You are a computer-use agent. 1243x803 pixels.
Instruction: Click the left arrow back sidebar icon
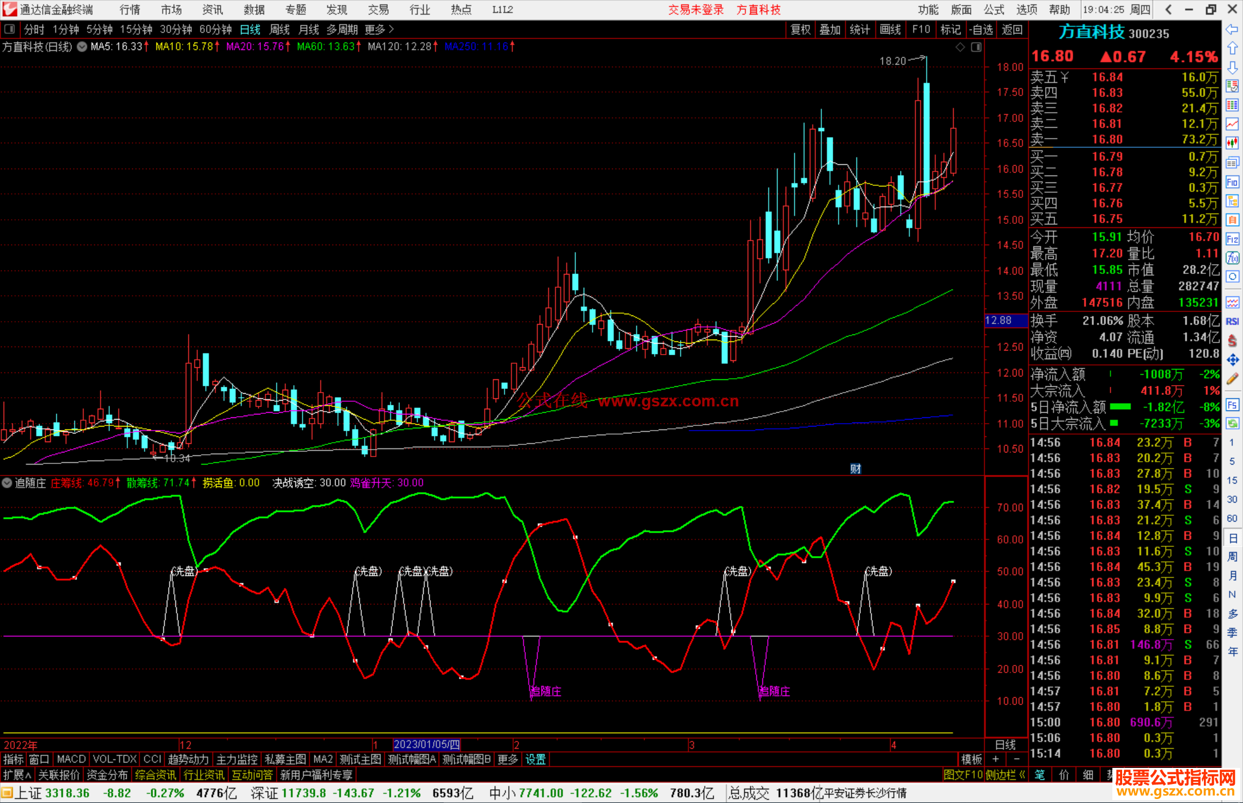point(1232,29)
